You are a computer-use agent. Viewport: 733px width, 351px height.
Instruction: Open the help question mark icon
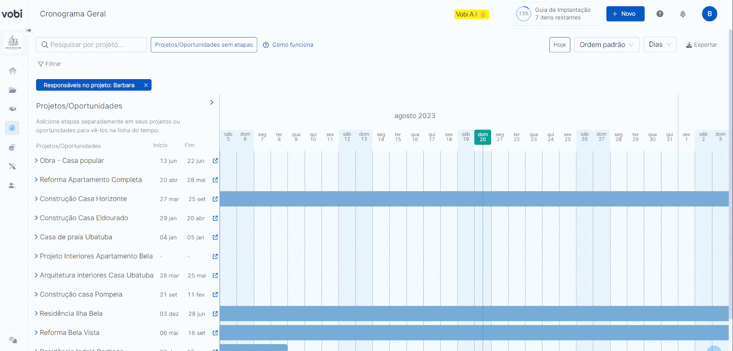[x=660, y=14]
